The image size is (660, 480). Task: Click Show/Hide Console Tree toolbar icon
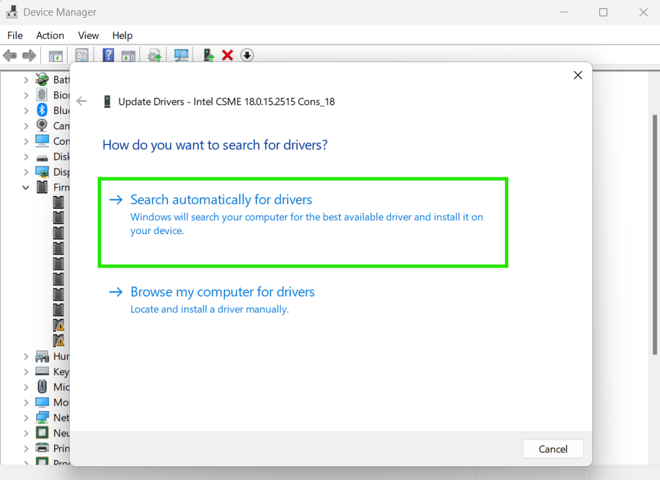tap(55, 55)
